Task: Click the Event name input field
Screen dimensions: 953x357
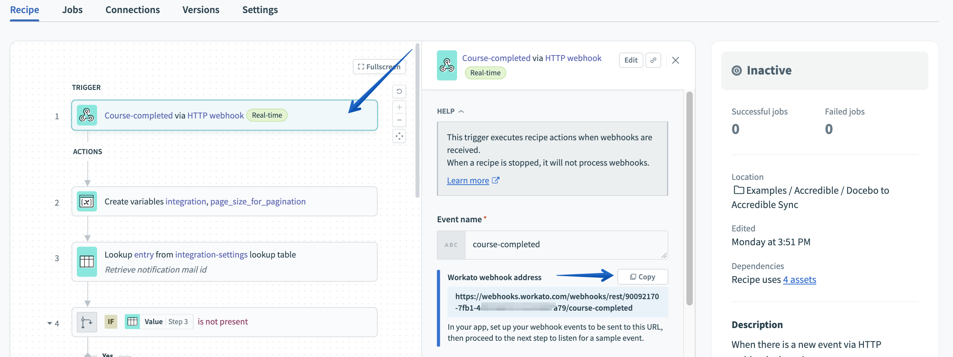Action: point(566,245)
